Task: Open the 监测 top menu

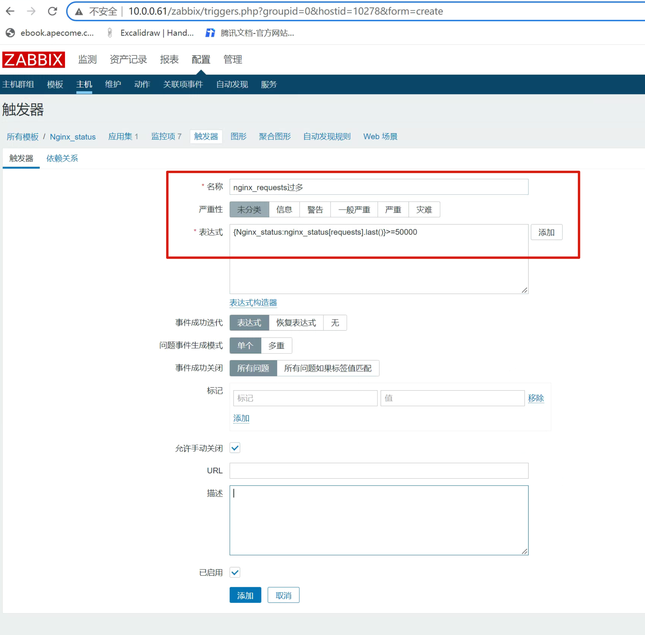Action: click(87, 60)
